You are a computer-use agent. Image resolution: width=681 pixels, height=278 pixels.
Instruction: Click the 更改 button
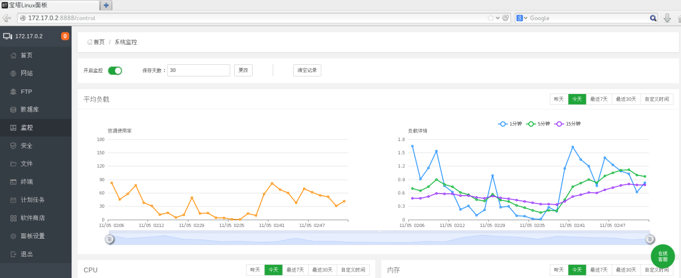[243, 70]
